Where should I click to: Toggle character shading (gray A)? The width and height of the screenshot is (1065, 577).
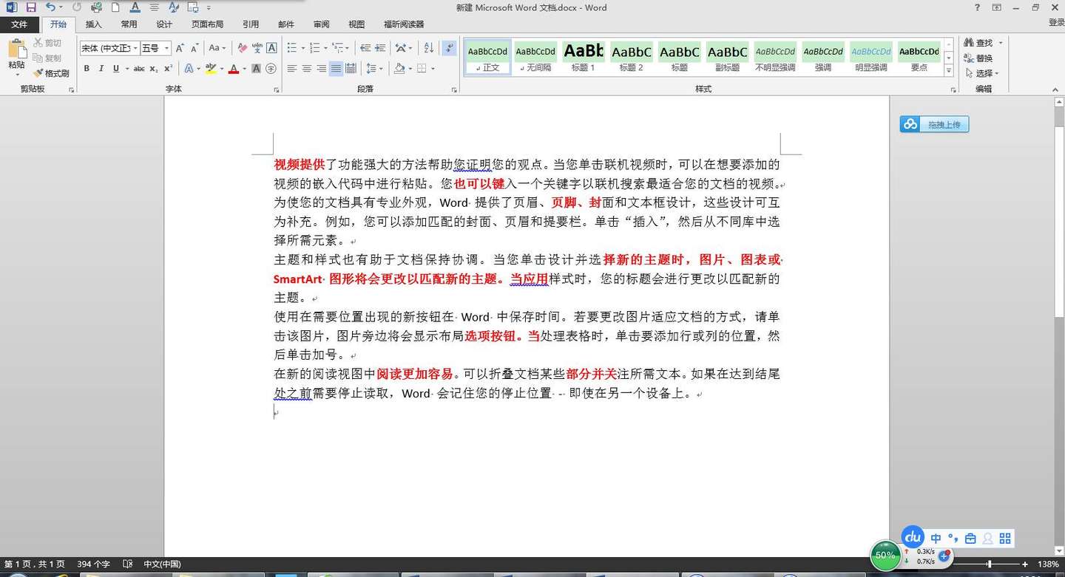tap(256, 69)
